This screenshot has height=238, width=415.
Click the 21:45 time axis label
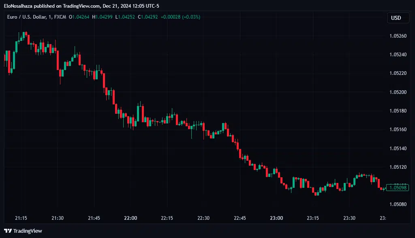tap(94, 218)
